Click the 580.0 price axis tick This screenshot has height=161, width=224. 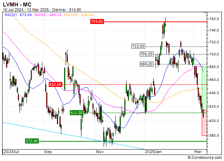pyautogui.click(x=214, y=135)
